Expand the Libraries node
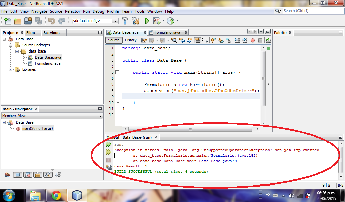 point(10,69)
